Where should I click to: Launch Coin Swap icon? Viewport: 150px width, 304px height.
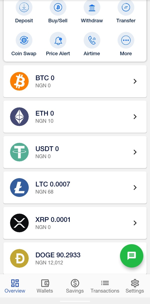[24, 40]
